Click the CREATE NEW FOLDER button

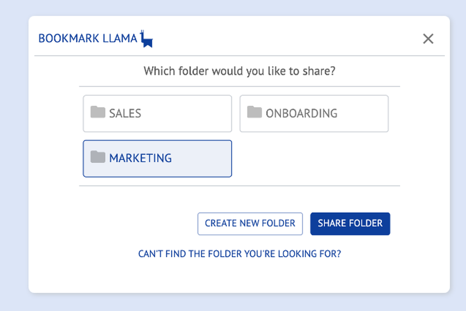click(250, 223)
